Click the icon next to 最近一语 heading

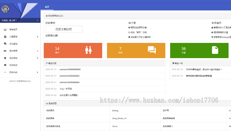(x=173, y=63)
